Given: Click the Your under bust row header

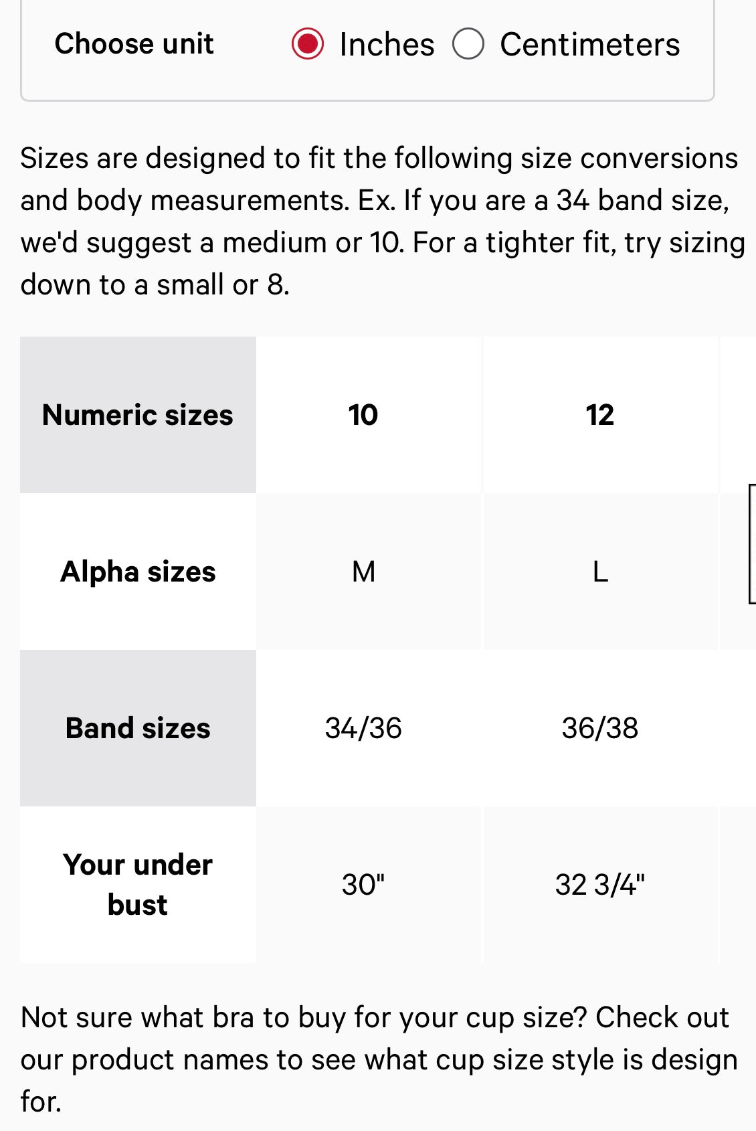Looking at the screenshot, I should pos(138,885).
